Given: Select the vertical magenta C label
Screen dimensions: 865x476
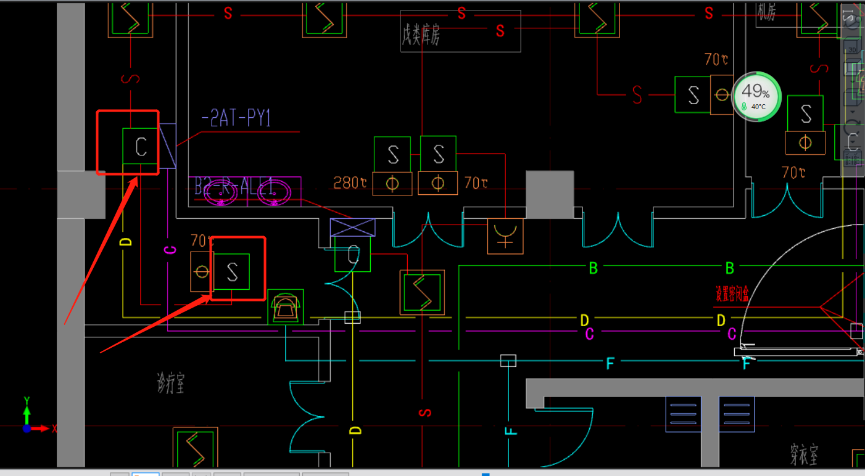Looking at the screenshot, I should coord(170,250).
